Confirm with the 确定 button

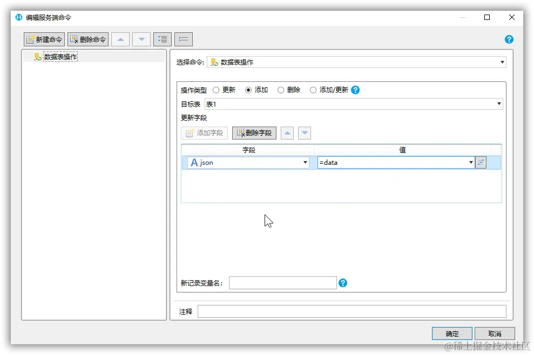tap(452, 333)
